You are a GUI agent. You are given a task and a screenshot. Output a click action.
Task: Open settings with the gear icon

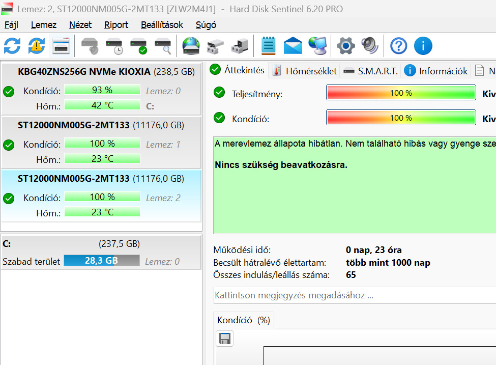(346, 46)
